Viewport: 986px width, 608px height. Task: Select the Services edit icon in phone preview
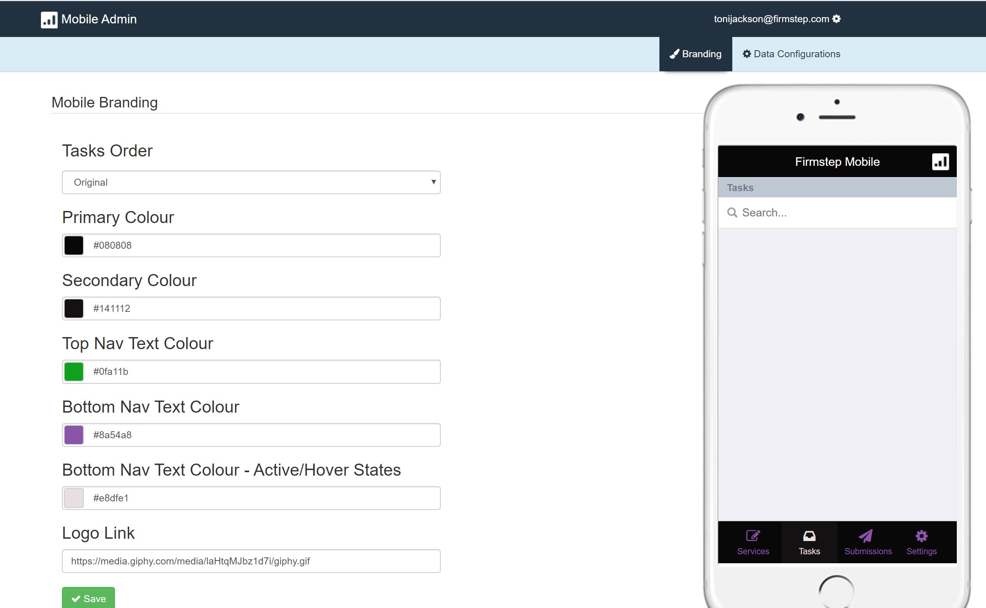point(753,535)
